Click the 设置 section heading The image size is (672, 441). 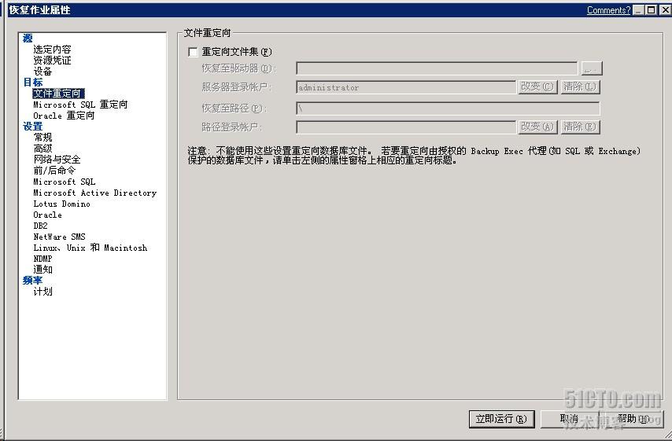32,127
